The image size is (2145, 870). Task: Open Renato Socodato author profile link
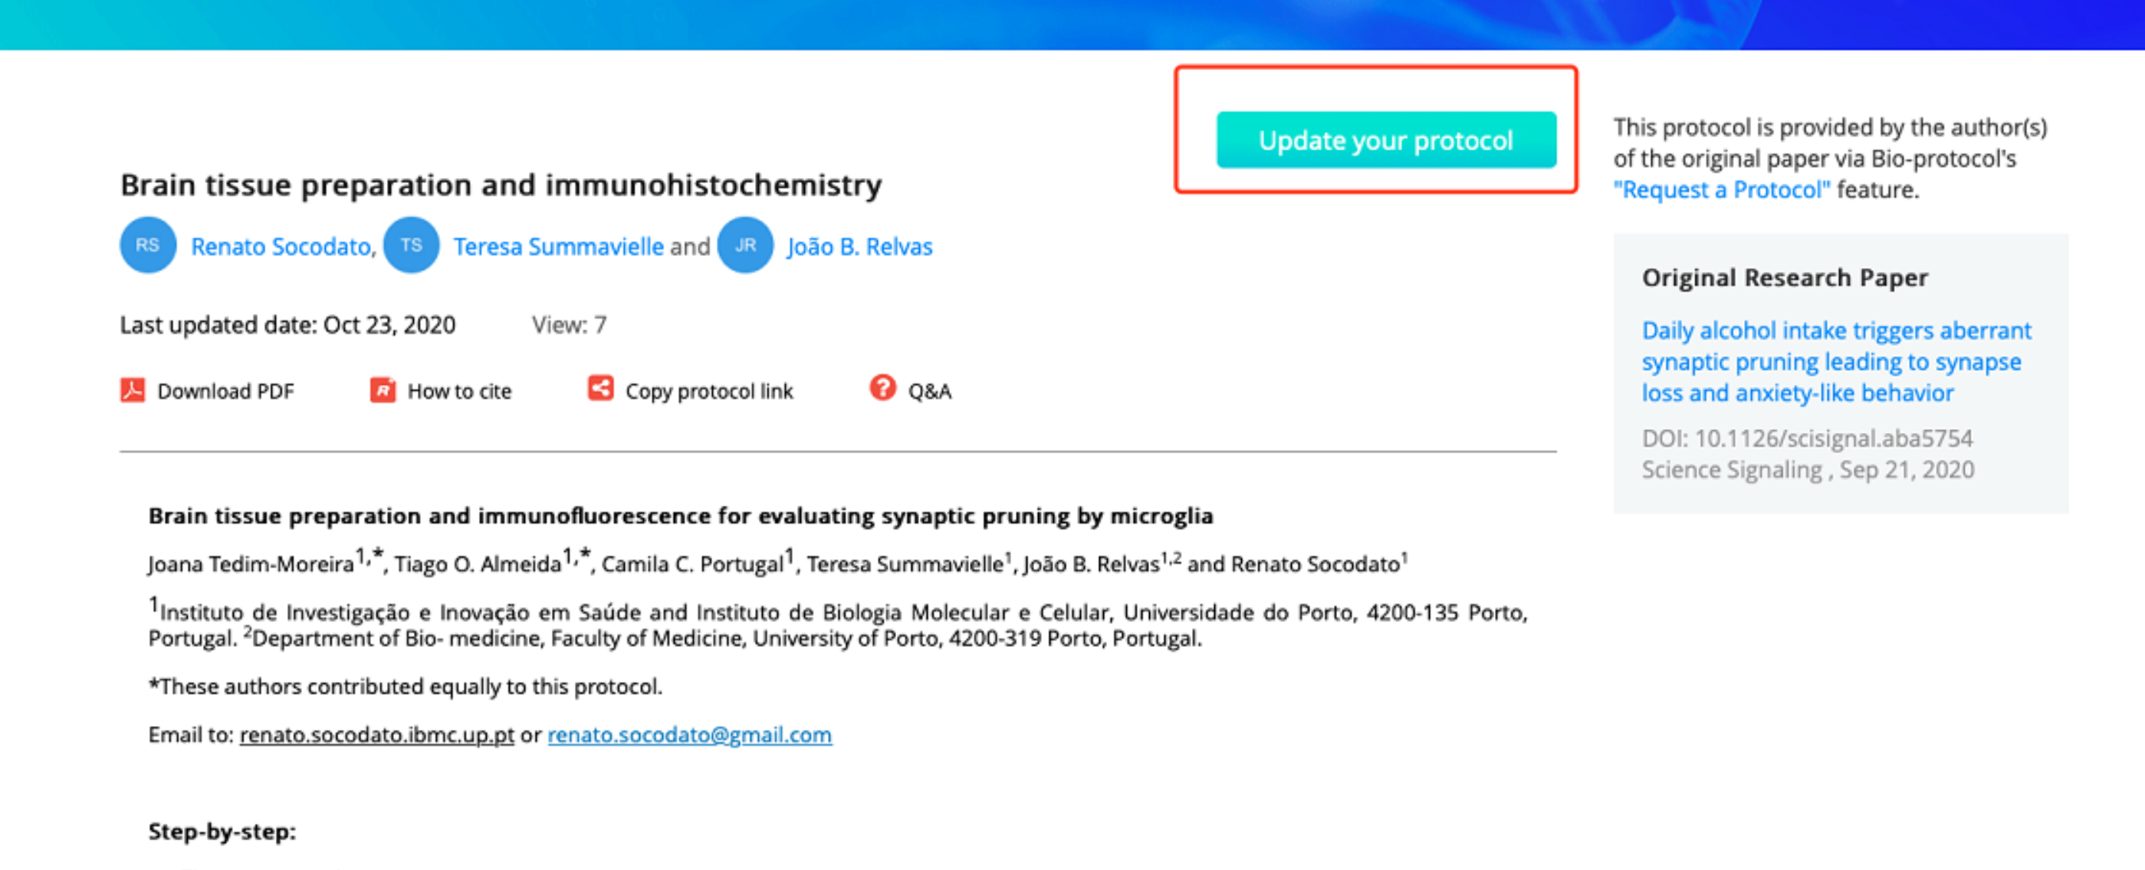coord(281,248)
